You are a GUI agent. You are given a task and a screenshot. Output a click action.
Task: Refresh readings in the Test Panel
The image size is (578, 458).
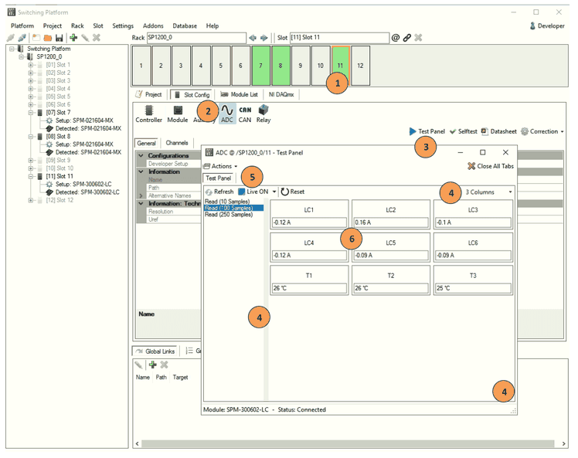coord(219,192)
